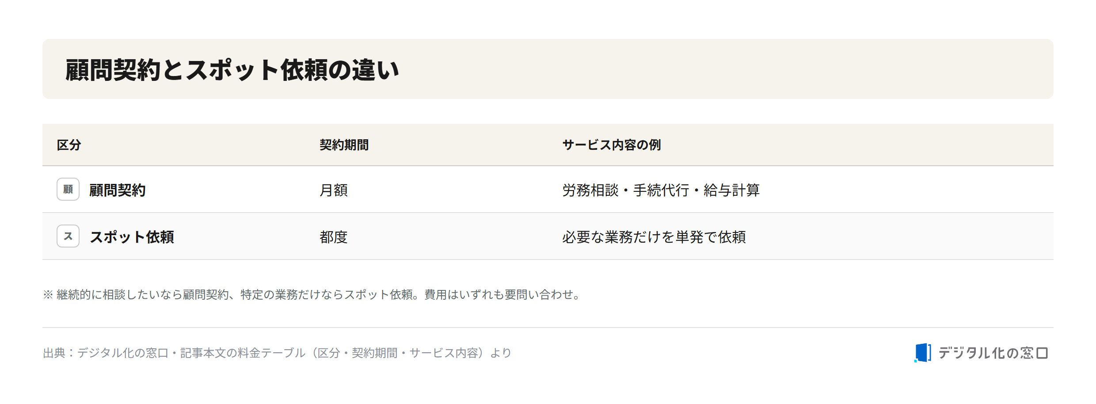Click the 出典 source citation line
1096x404 pixels.
point(277,353)
